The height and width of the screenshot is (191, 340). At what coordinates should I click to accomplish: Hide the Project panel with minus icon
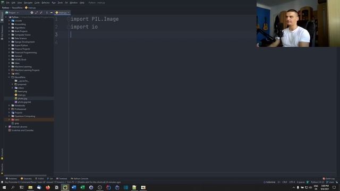click(x=52, y=13)
